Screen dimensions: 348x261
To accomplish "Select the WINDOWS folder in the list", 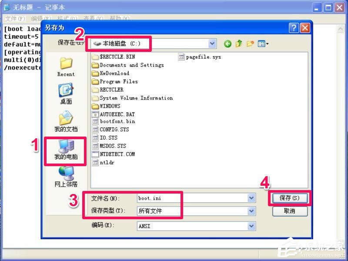I will [106, 106].
